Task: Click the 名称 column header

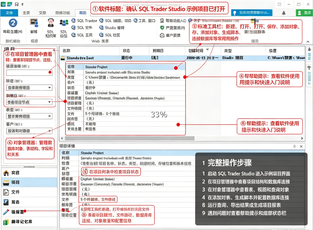Action: pyautogui.click(x=90, y=50)
